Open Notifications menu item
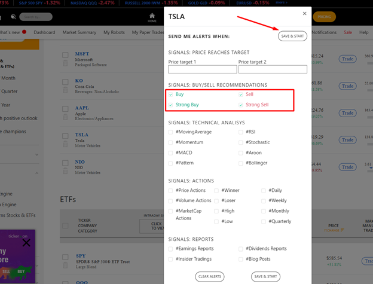This screenshot has height=284, width=373. coord(324,32)
